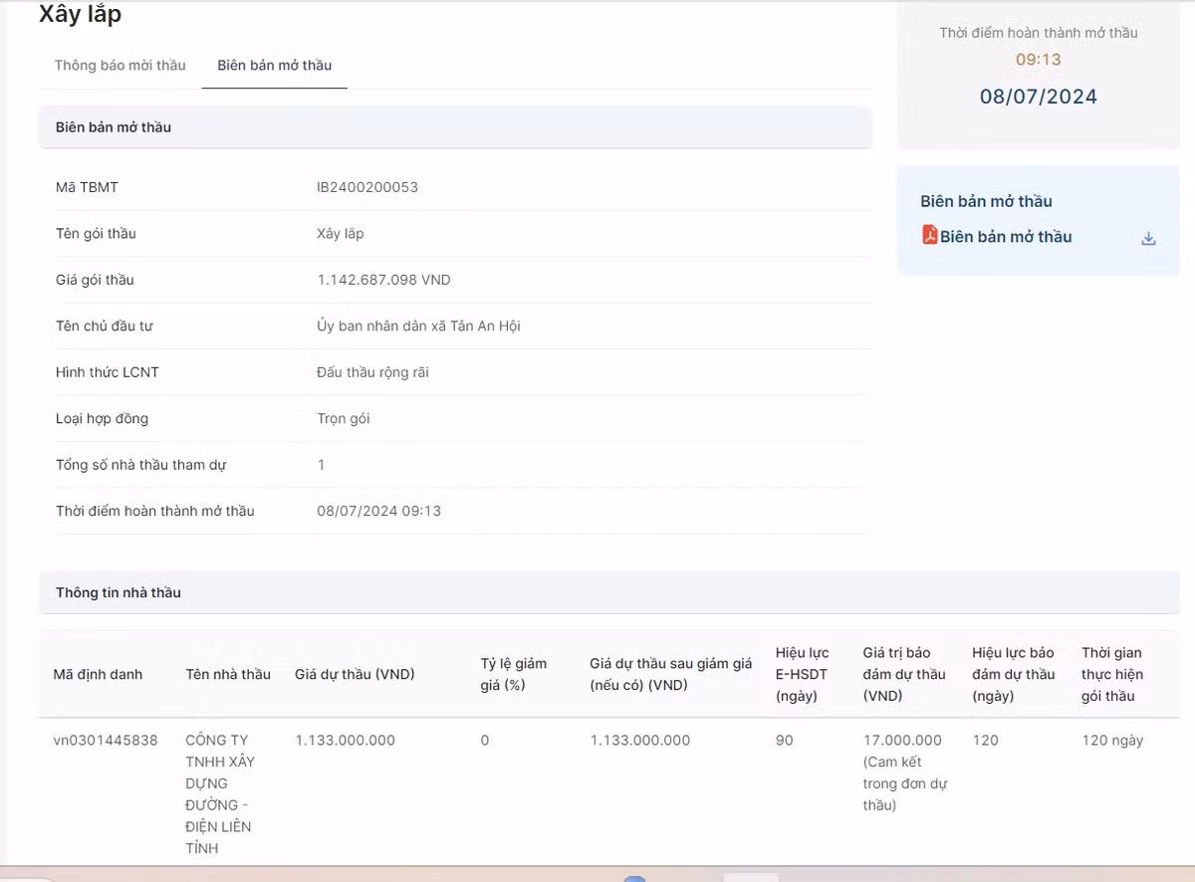Viewport: 1195px width, 882px height.
Task: Click the contractor ID vn0301445838
Action: 106,741
